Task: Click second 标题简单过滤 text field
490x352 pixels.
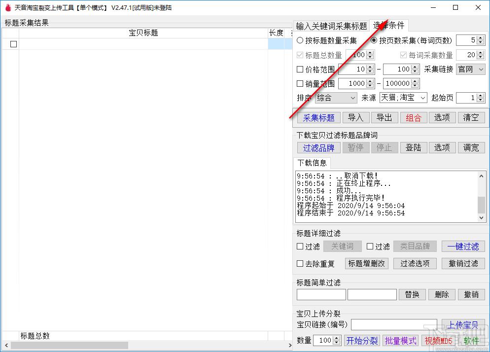Action: pos(372,294)
